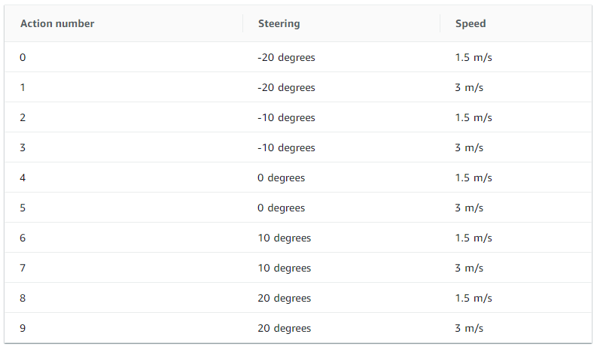Select the action number 6 cell
597x346 pixels.
[23, 238]
